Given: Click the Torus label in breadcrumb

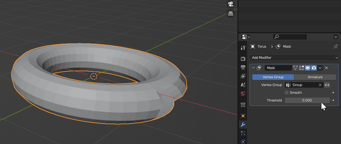Looking at the screenshot, I should (x=262, y=46).
